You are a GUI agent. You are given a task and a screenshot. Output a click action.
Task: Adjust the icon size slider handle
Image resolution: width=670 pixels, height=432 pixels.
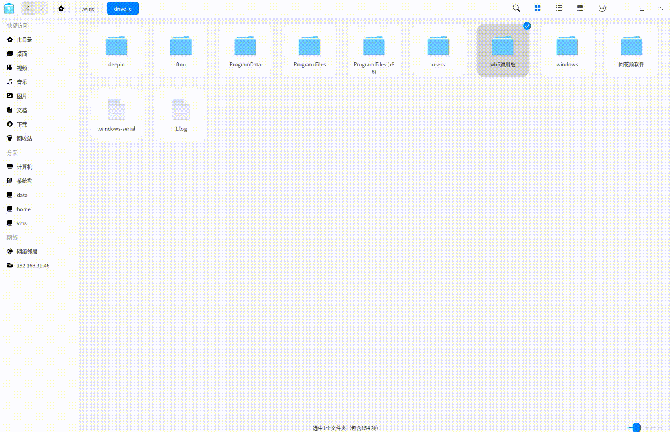637,427
